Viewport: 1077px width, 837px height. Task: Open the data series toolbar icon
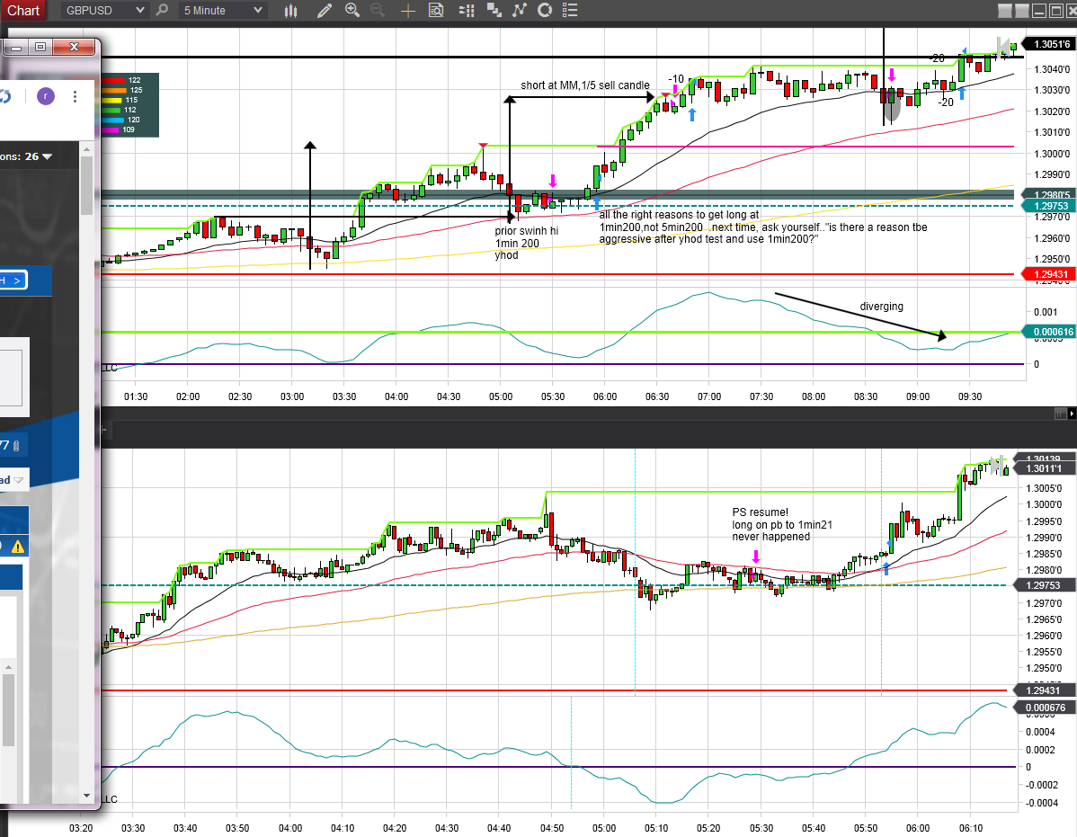(467, 10)
